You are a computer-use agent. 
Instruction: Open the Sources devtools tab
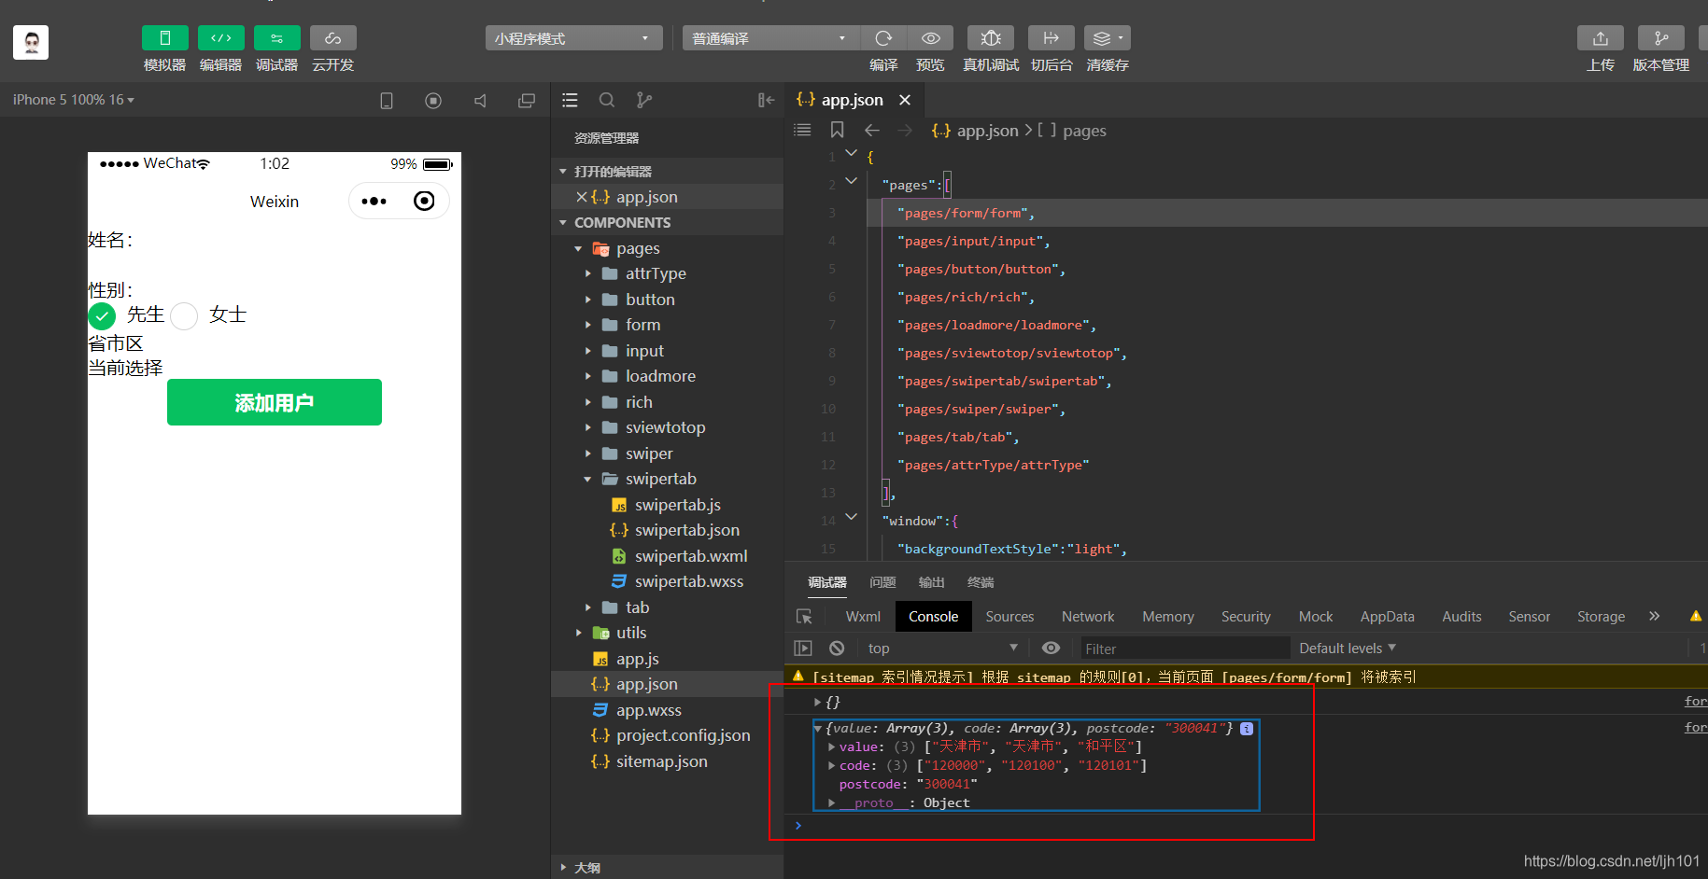[x=1009, y=617]
